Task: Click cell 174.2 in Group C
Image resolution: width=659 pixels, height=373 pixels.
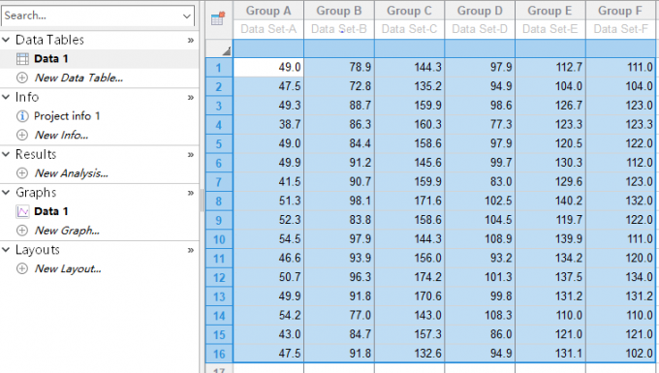Action: 409,277
